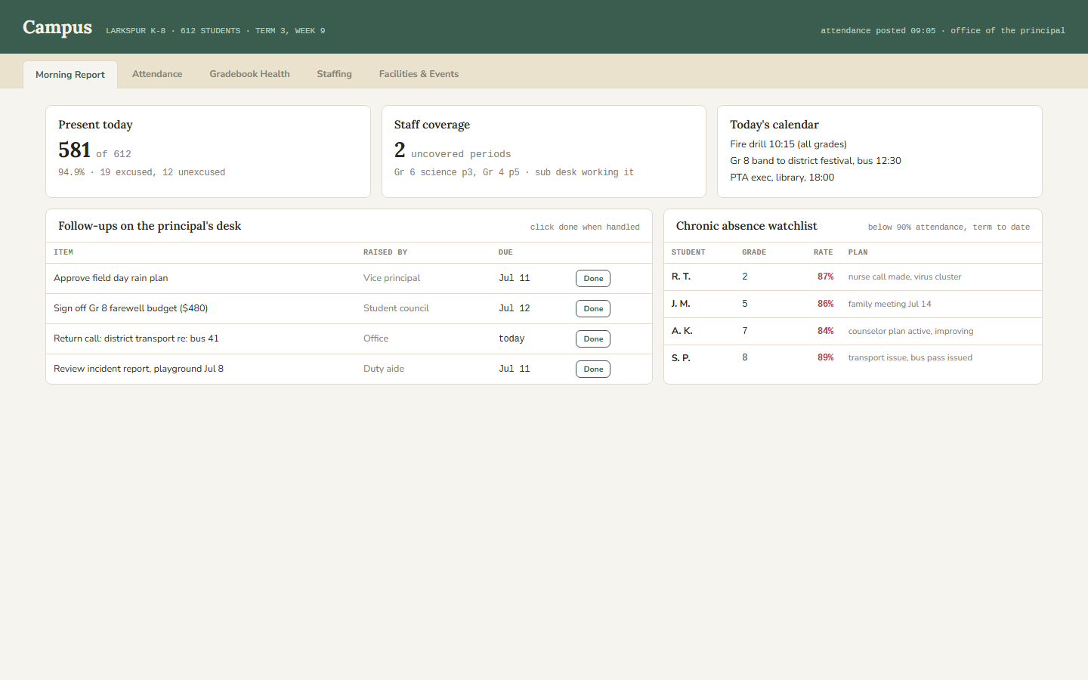Click the below 90% attendance subtitle
The height and width of the screenshot is (680, 1088).
pos(949,227)
